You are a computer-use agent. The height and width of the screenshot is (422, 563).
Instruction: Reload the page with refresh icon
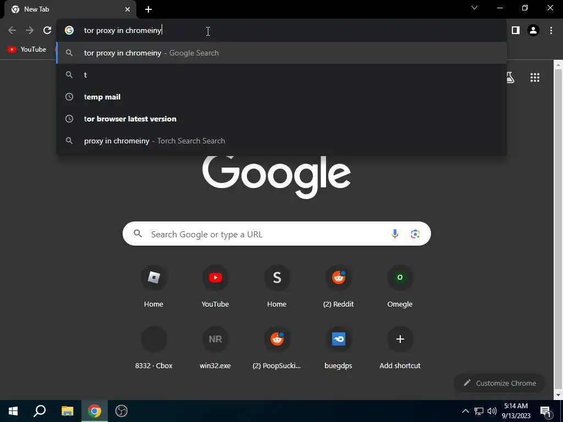47,31
